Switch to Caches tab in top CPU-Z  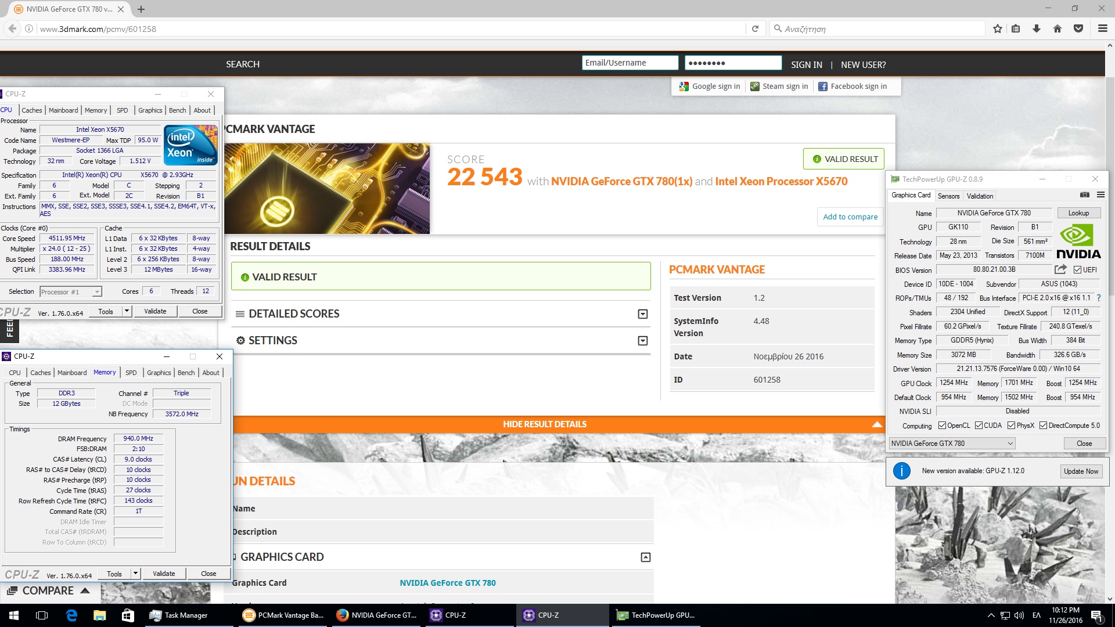pyautogui.click(x=32, y=110)
